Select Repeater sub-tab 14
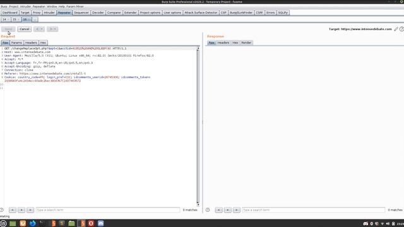Viewport: 404px width, 227px height. [4, 20]
